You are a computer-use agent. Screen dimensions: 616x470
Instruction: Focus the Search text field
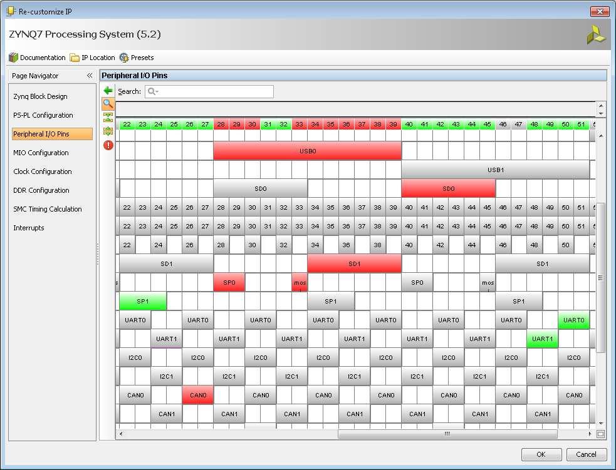point(209,92)
